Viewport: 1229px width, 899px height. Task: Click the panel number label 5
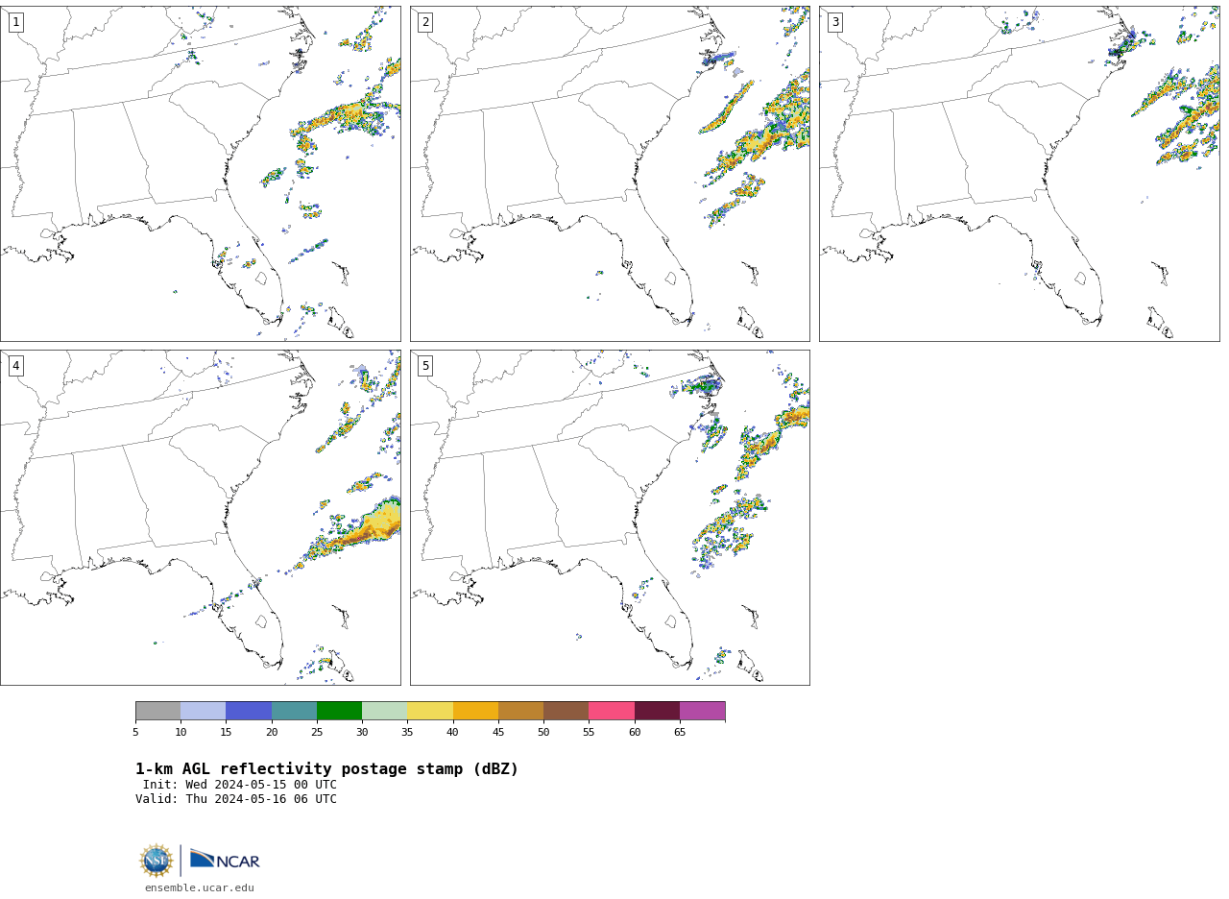pyautogui.click(x=425, y=366)
